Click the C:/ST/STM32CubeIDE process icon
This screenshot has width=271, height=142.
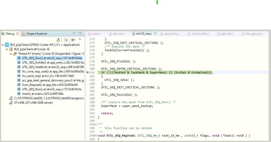pos(11,98)
